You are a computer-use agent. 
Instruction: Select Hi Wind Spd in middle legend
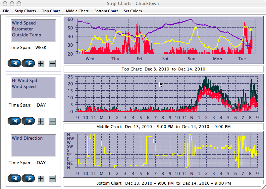coord(25,81)
